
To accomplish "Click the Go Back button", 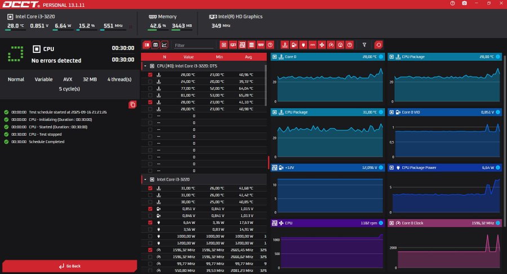I will (x=69, y=266).
